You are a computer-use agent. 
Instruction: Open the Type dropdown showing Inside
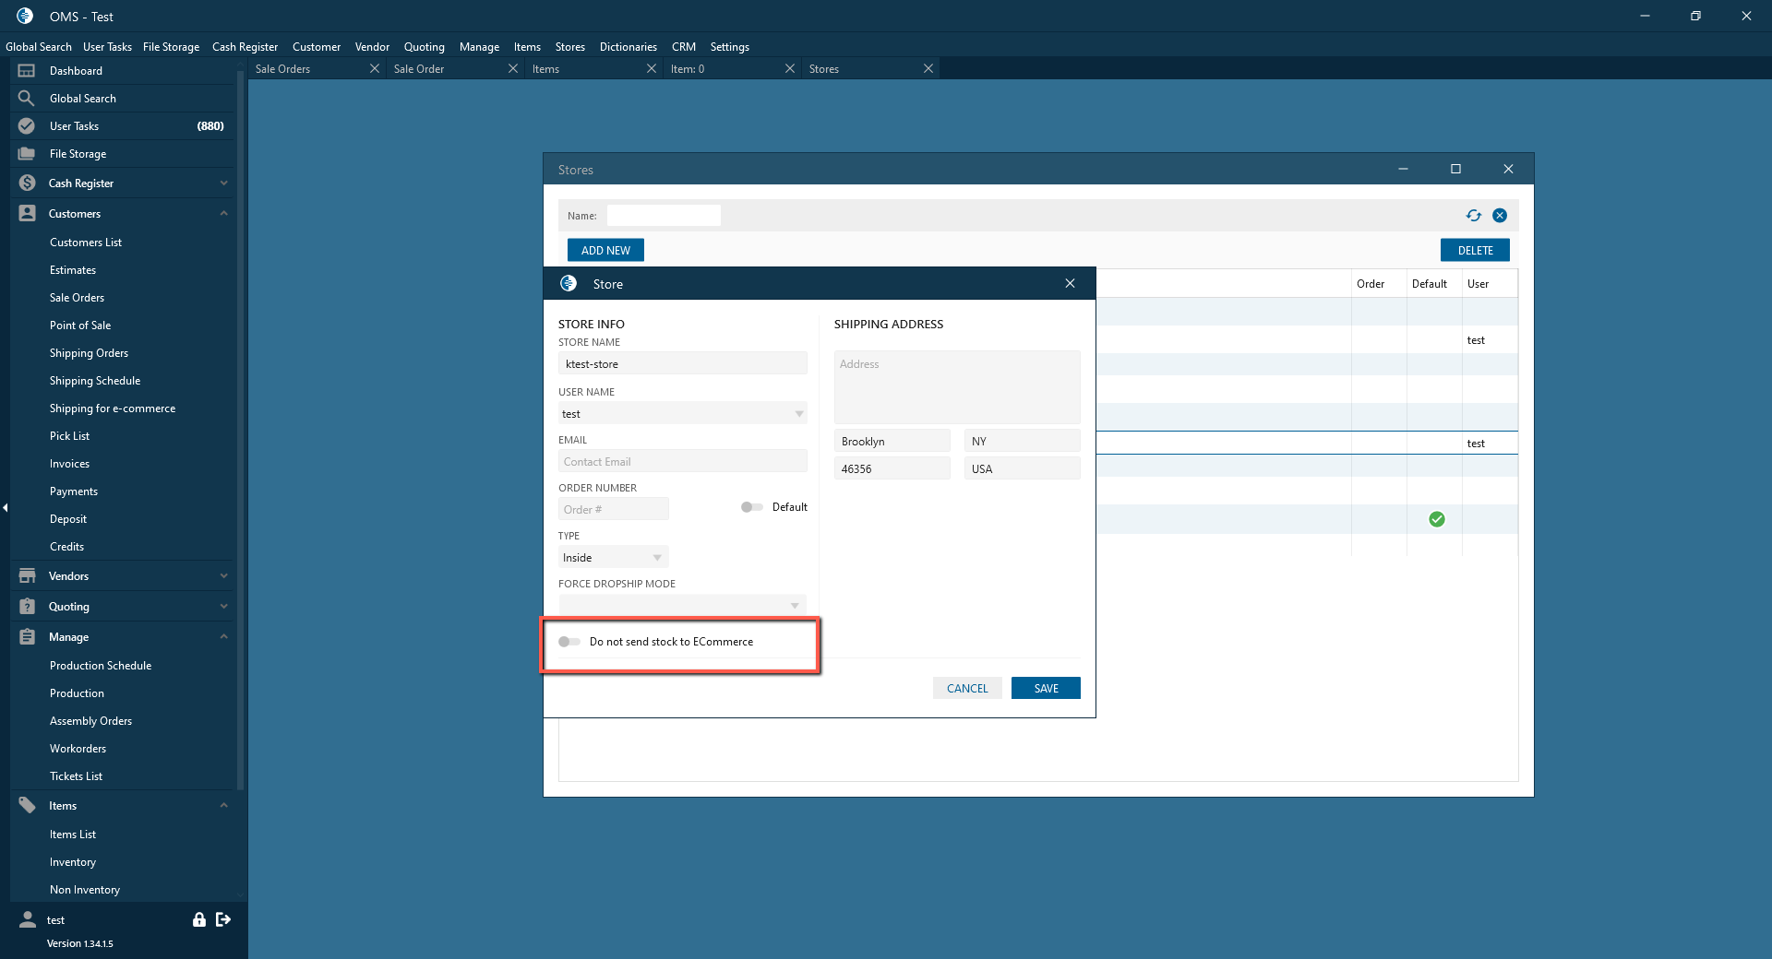click(614, 558)
